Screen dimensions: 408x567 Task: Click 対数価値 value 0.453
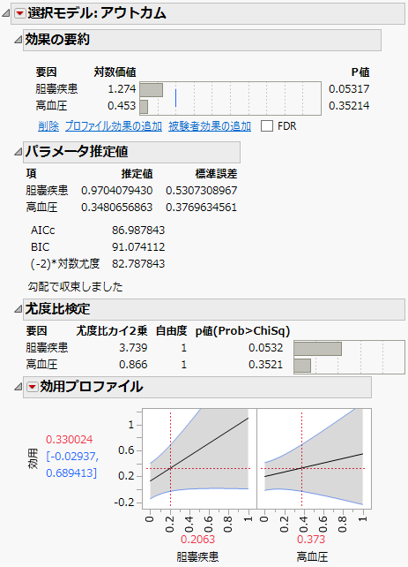[x=122, y=106]
